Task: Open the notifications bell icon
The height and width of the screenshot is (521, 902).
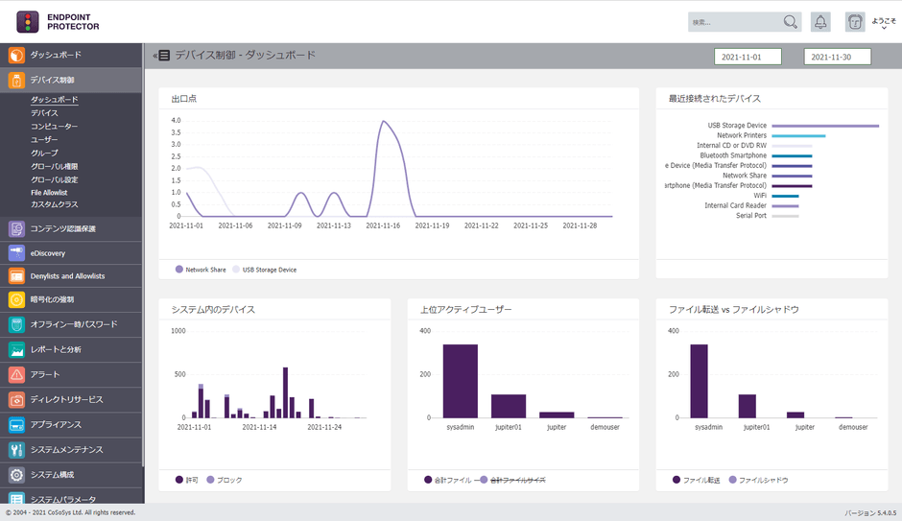Action: 820,22
